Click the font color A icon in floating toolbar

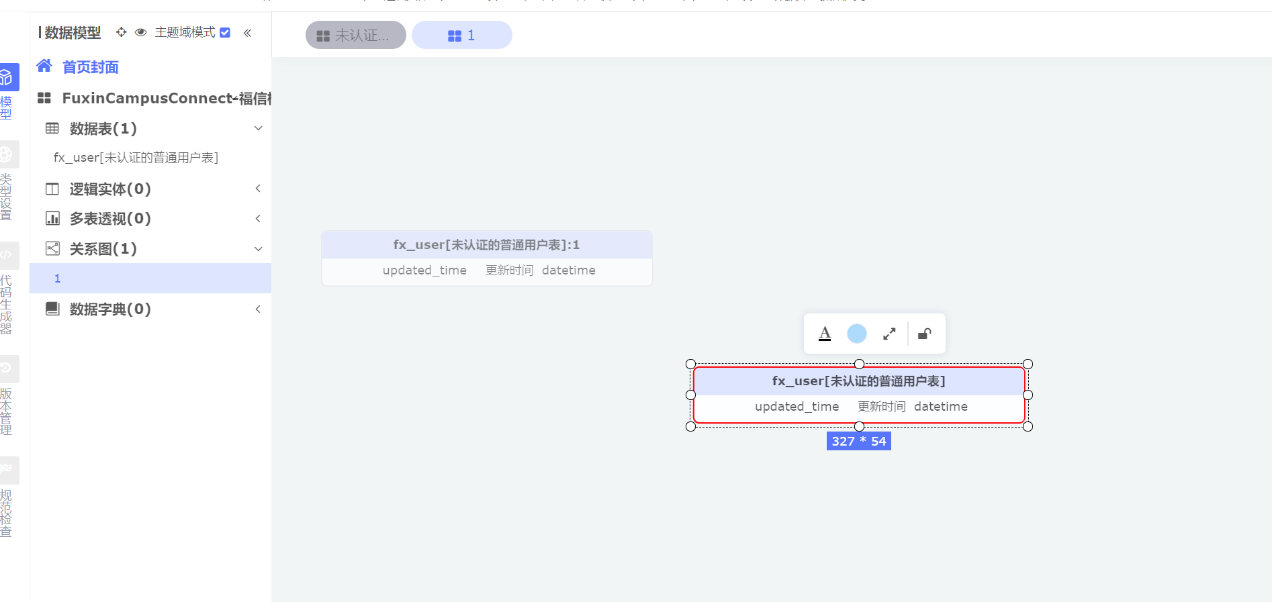825,334
